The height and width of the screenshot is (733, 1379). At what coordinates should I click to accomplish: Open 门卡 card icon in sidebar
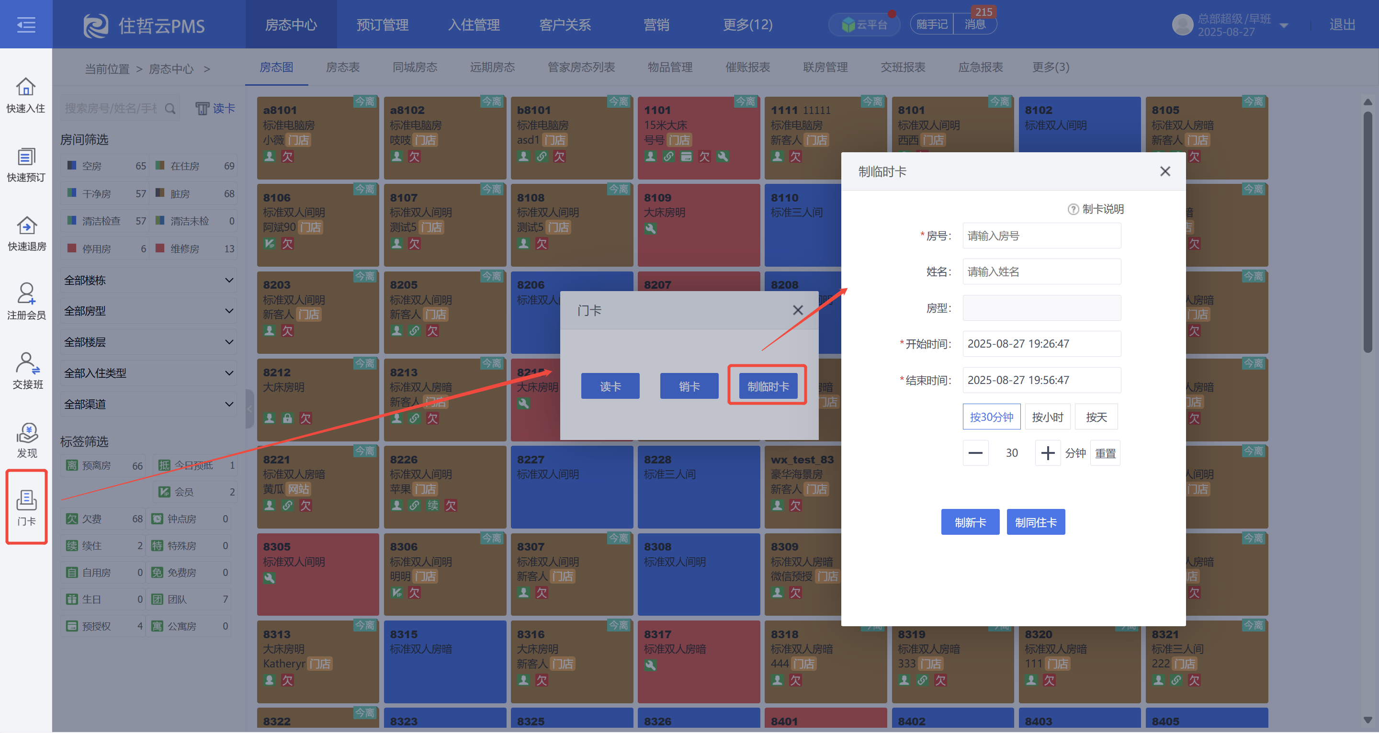click(x=26, y=499)
